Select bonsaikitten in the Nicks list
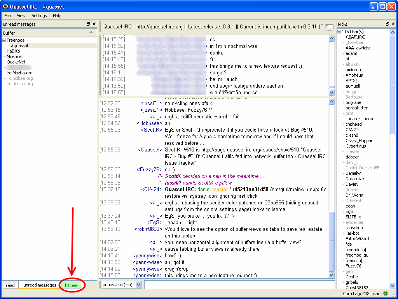 357,108
